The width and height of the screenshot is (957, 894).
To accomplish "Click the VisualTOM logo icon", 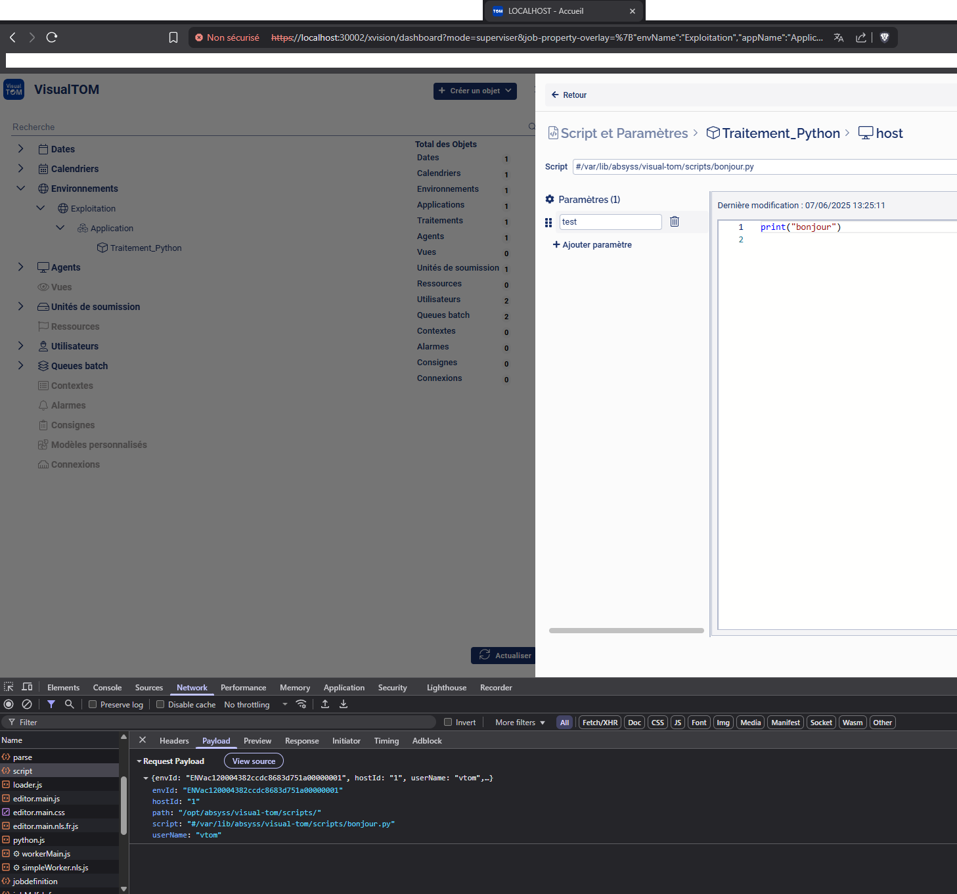I will (14, 89).
